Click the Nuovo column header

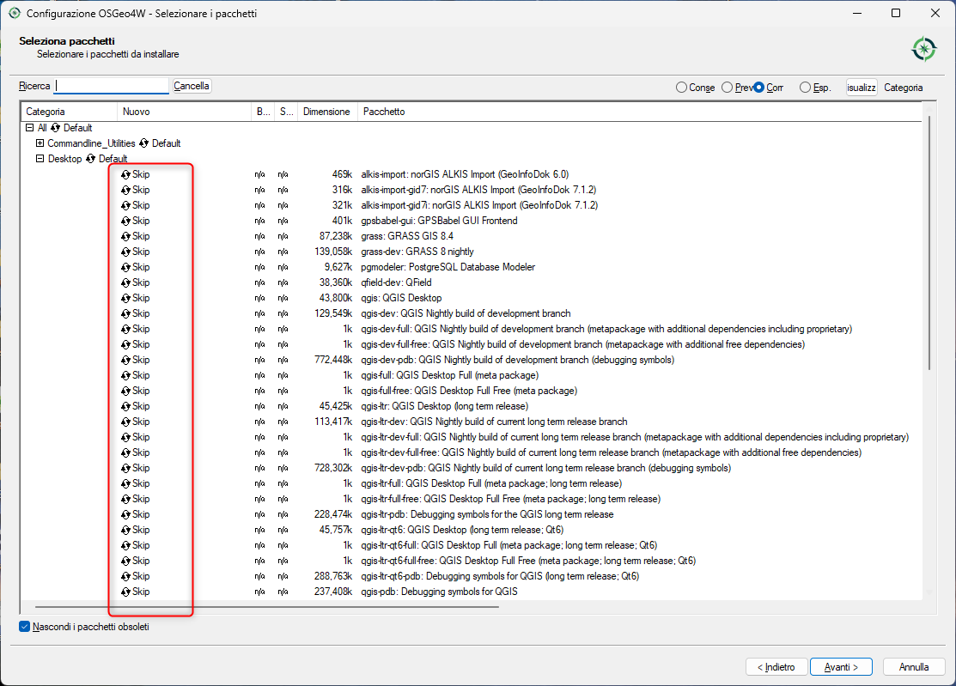tap(184, 112)
